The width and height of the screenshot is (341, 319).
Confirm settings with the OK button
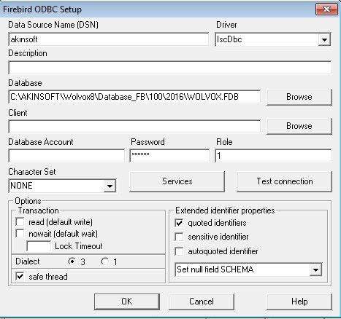coord(127,302)
